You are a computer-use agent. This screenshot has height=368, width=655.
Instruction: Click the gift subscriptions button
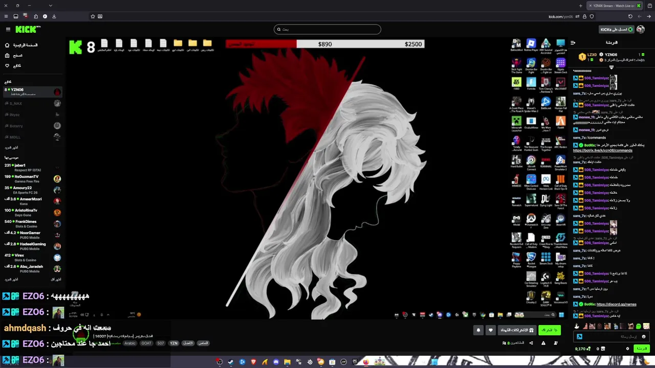tap(516, 330)
